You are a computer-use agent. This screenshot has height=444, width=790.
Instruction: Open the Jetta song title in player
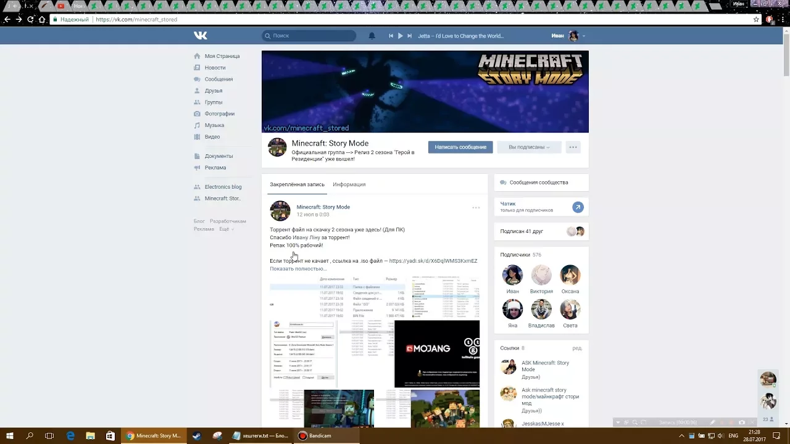[x=460, y=36]
